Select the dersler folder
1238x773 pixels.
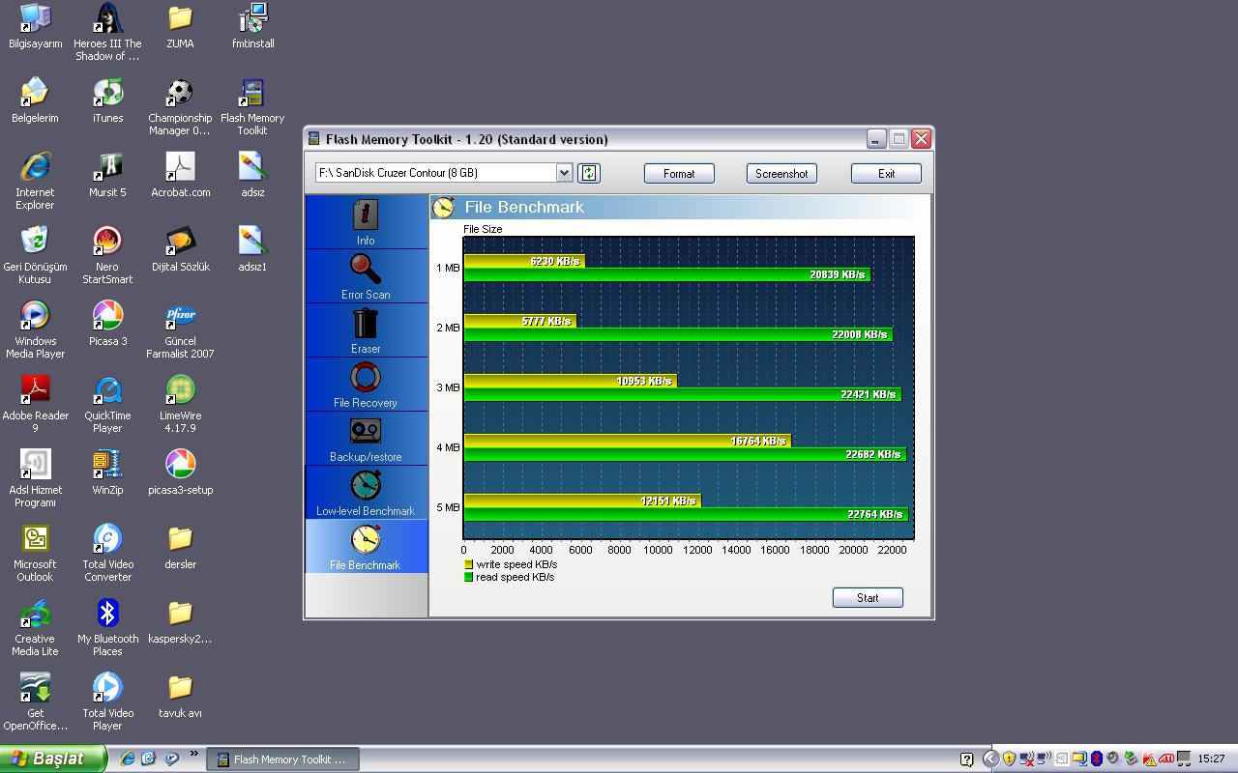tap(180, 547)
